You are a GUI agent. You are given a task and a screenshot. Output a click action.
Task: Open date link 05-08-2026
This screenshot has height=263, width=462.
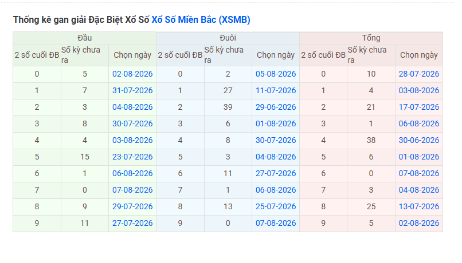pyautogui.click(x=276, y=74)
